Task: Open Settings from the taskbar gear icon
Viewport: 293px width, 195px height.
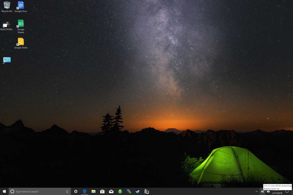Action: pyautogui.click(x=76, y=191)
